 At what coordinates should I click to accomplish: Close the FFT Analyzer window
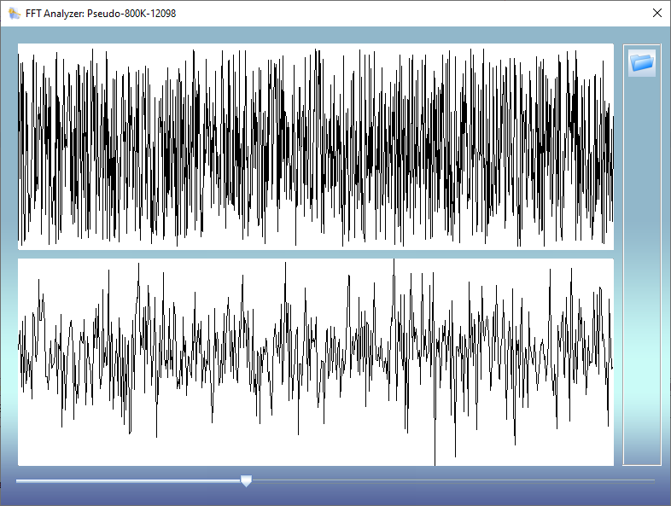click(656, 13)
